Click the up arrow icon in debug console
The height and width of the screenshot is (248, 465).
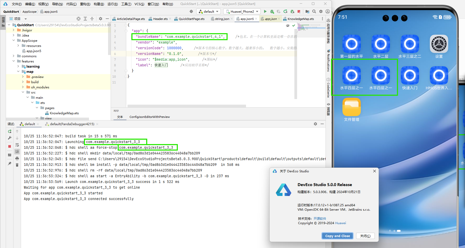tap(17, 131)
